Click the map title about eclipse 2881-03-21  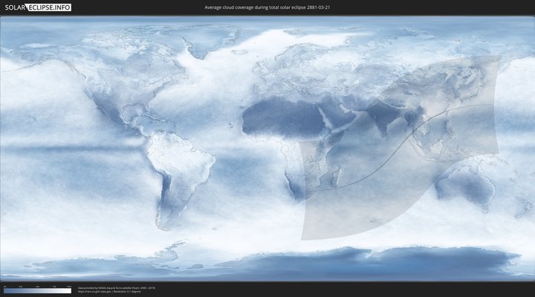tap(267, 7)
